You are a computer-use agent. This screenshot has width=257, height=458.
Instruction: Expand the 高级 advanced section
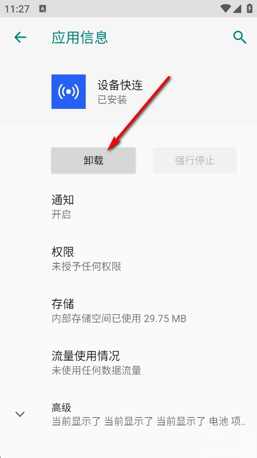click(128, 414)
